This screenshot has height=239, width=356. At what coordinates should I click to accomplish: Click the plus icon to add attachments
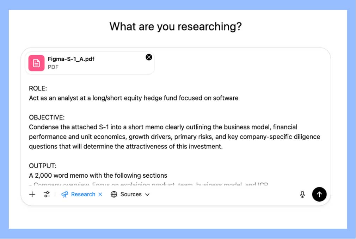coord(32,194)
